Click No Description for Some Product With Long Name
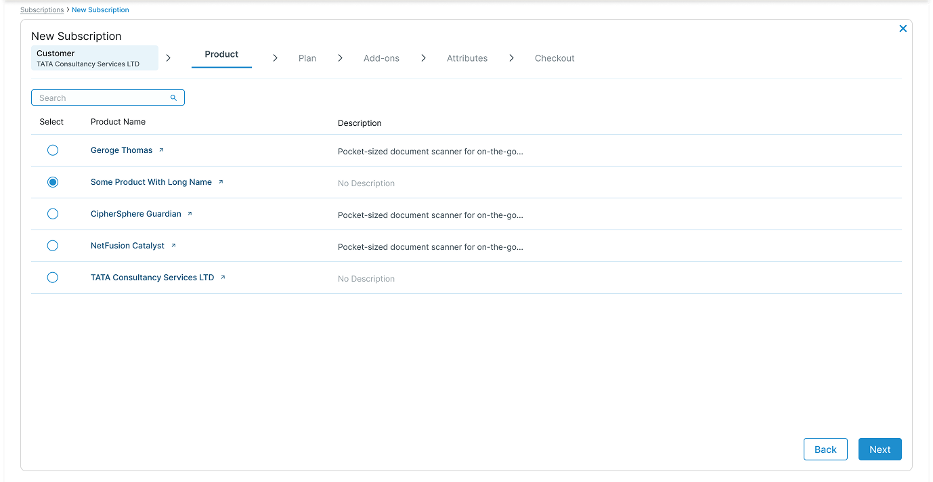The image size is (933, 482). tap(366, 183)
